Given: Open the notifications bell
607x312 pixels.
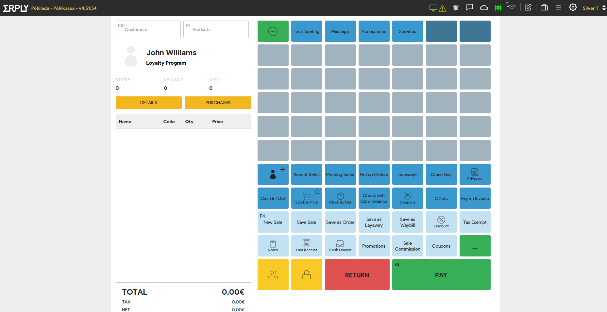Looking at the screenshot, I should click(456, 8).
